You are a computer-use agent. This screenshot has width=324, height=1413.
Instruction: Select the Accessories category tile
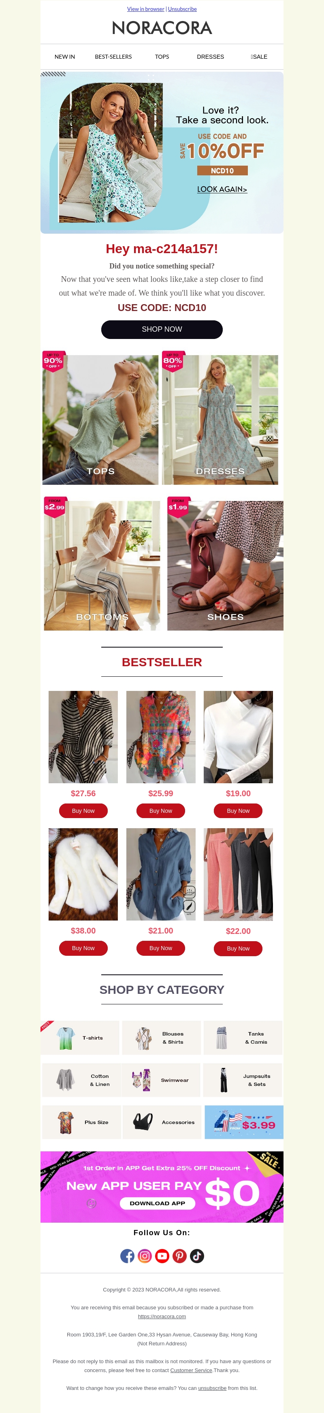pyautogui.click(x=162, y=1122)
